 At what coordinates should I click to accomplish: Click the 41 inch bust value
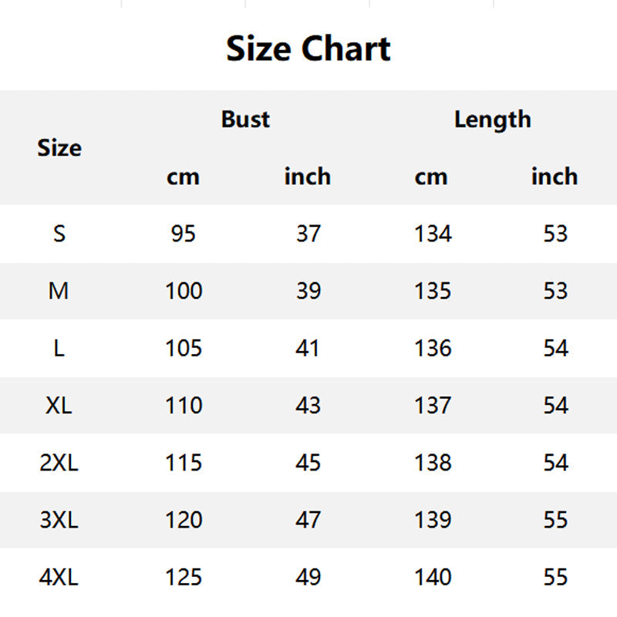click(308, 348)
